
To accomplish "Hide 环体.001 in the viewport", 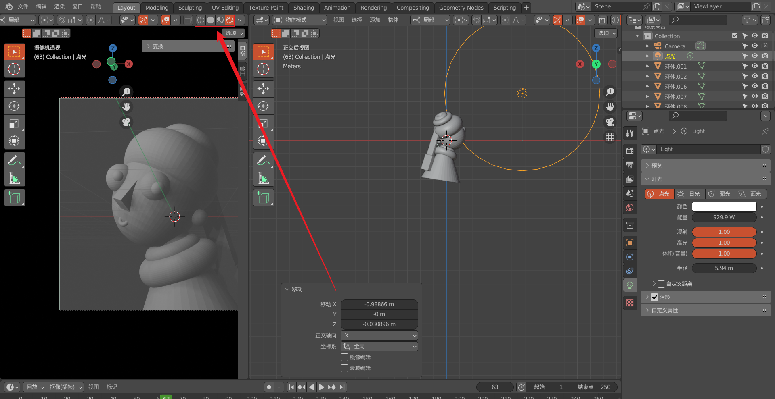I will pyautogui.click(x=755, y=66).
